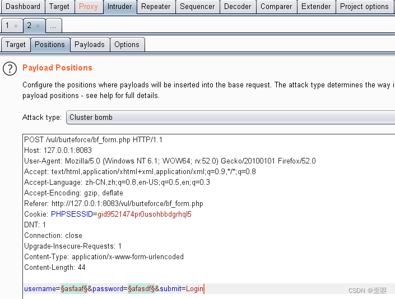395x299 pixels.
Task: Open the Attack type dropdown
Action: click(230, 117)
